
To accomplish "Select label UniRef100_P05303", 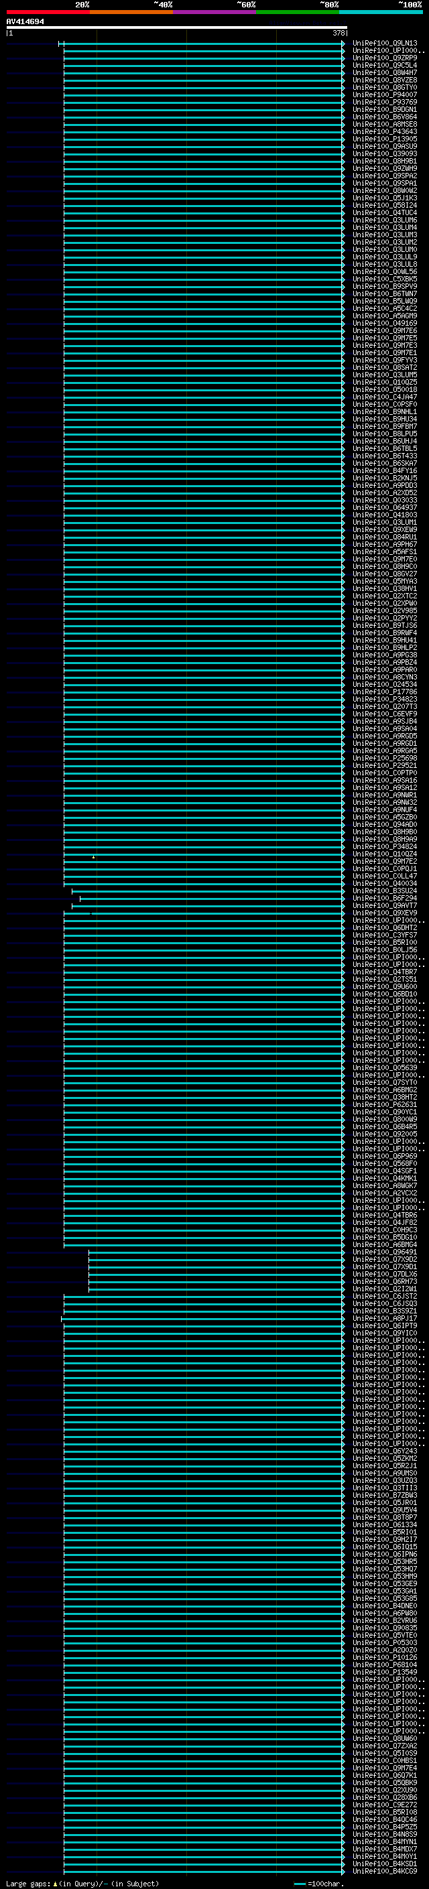I will coord(385,1642).
